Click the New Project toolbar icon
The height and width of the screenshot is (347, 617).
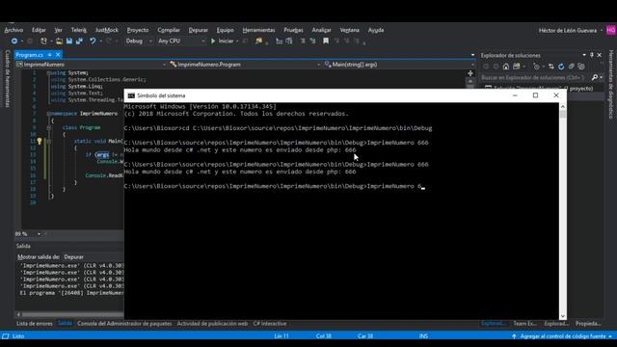click(43, 40)
